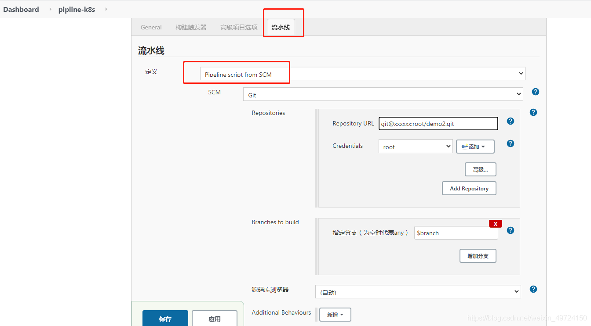Click the Branches to build label

[275, 222]
